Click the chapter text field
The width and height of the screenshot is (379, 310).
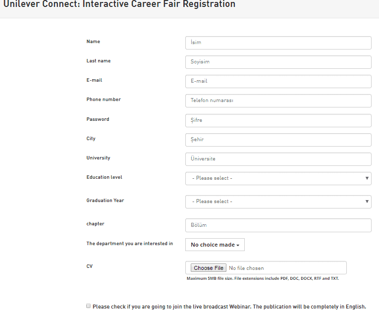(278, 225)
